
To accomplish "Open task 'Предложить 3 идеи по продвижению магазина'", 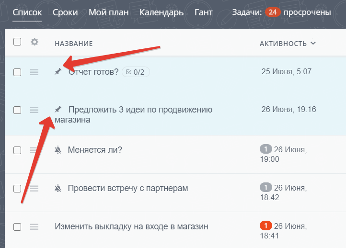I will pos(134,114).
